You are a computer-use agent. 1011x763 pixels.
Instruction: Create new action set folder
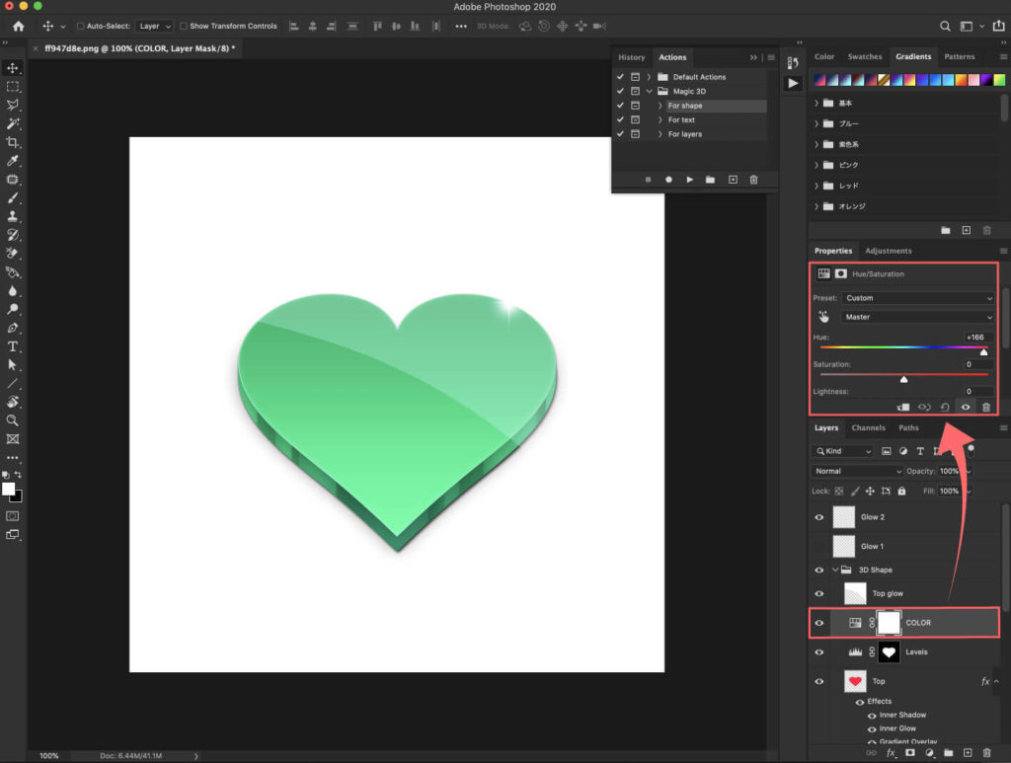click(x=710, y=180)
